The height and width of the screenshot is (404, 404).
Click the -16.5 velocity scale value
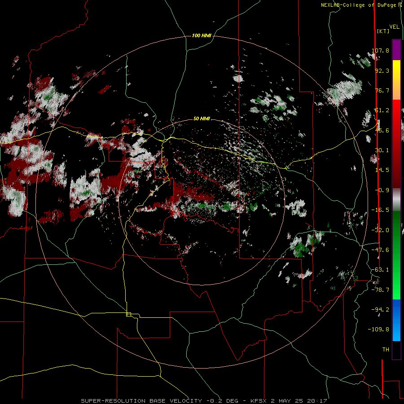381,210
